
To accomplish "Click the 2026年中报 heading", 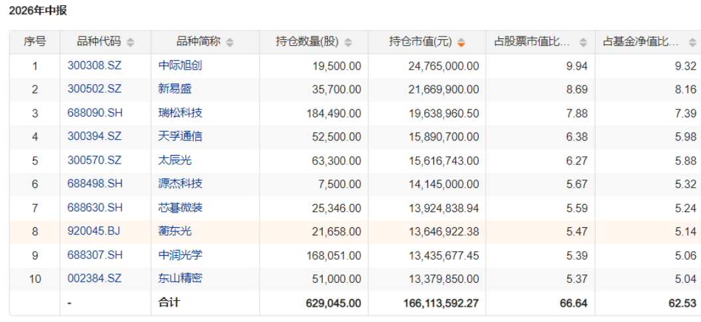I will (38, 11).
